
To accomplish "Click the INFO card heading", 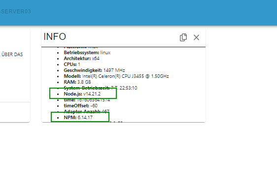I will (55, 37).
